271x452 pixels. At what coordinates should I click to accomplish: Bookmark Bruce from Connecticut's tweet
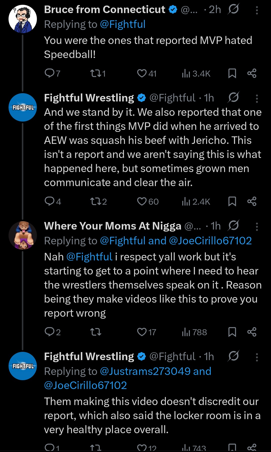coord(232,73)
